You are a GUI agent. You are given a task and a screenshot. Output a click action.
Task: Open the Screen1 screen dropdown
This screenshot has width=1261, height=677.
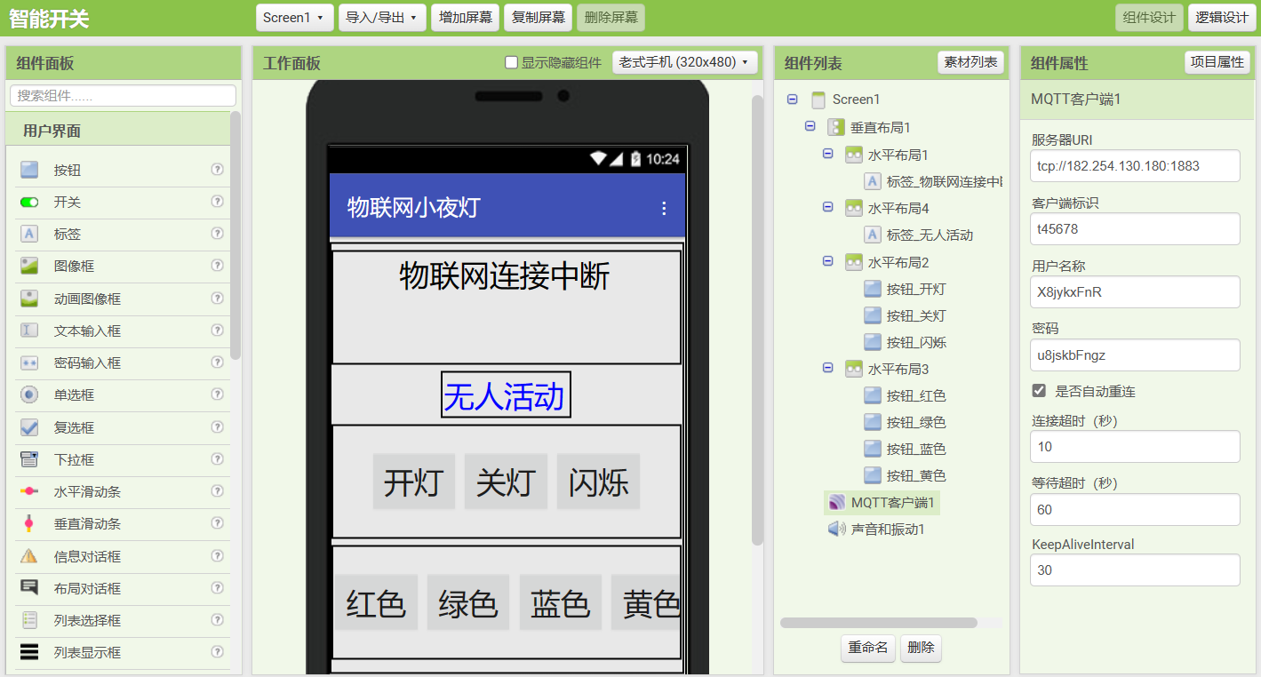tap(295, 18)
